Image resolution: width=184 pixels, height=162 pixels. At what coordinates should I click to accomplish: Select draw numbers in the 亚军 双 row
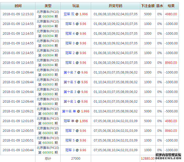pos(115,14)
